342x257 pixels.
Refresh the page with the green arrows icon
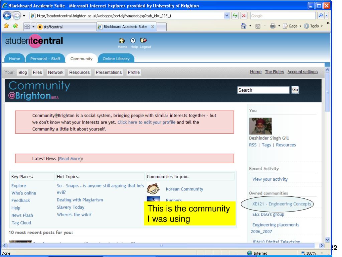(x=235, y=16)
